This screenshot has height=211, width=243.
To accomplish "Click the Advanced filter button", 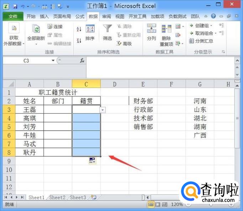I will tap(124, 44).
